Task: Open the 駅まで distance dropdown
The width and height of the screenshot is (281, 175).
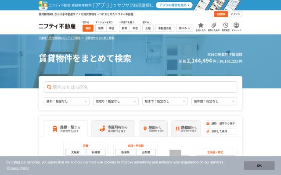Action: tap(165, 101)
